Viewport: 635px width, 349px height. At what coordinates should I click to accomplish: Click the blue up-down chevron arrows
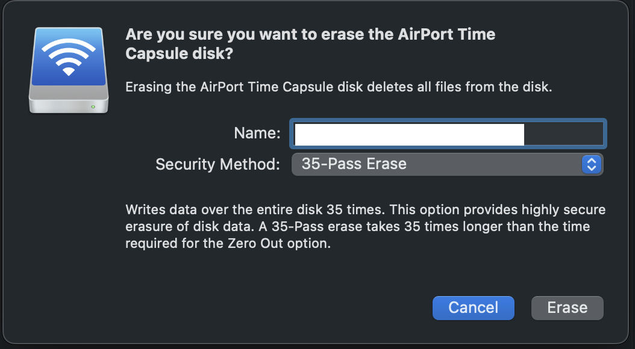point(591,164)
